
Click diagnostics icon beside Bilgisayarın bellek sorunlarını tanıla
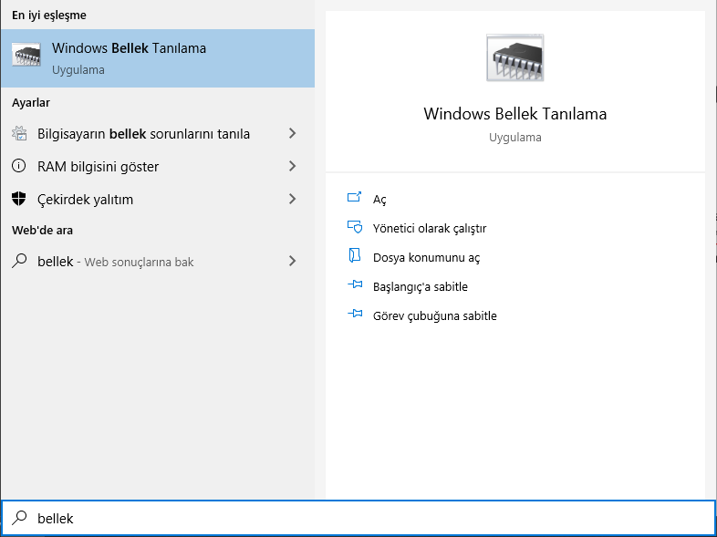coord(19,133)
